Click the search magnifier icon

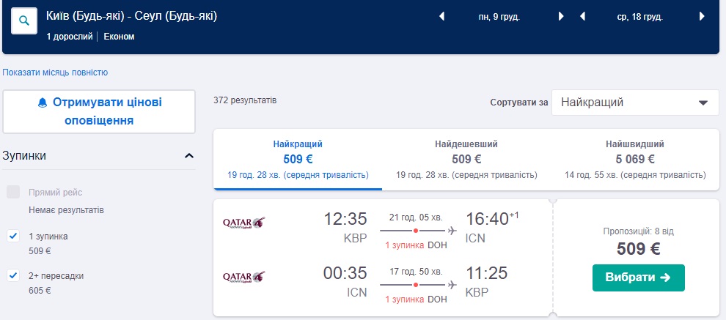pos(24,22)
